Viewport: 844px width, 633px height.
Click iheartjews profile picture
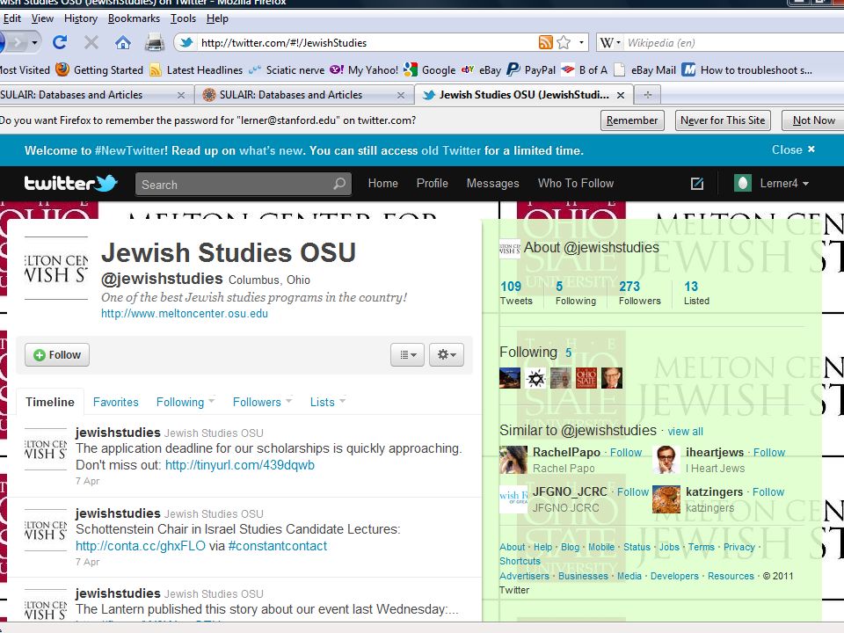pyautogui.click(x=666, y=460)
